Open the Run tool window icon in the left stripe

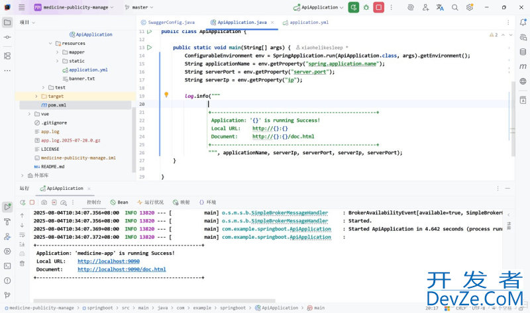[7, 206]
